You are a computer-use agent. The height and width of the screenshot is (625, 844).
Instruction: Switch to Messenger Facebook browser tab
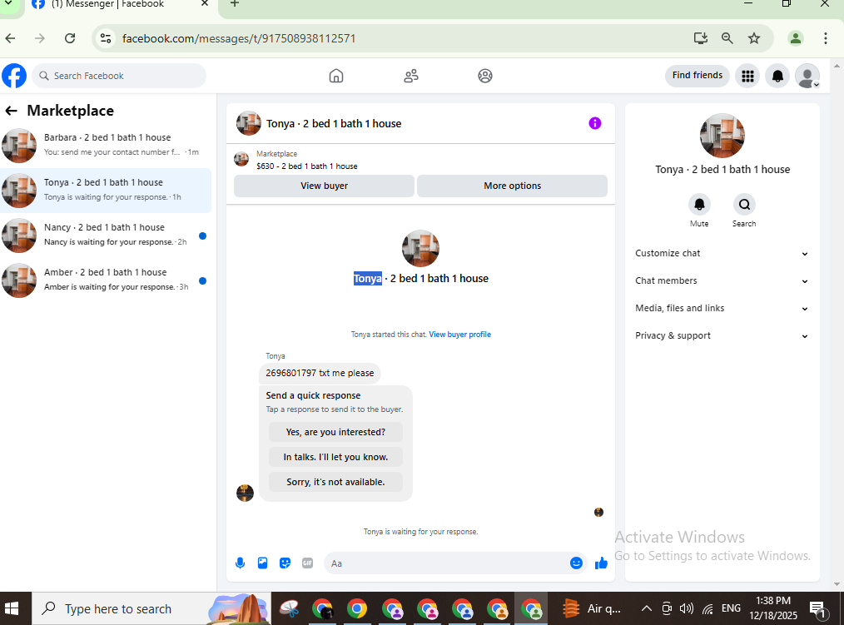coord(120,5)
